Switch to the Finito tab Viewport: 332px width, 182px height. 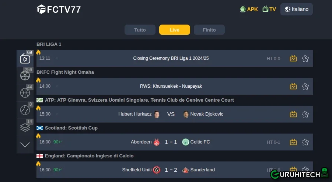(209, 30)
